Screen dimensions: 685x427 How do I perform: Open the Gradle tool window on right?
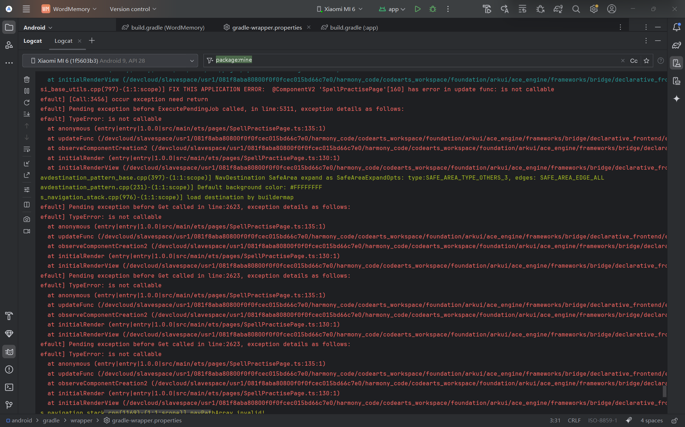676,45
